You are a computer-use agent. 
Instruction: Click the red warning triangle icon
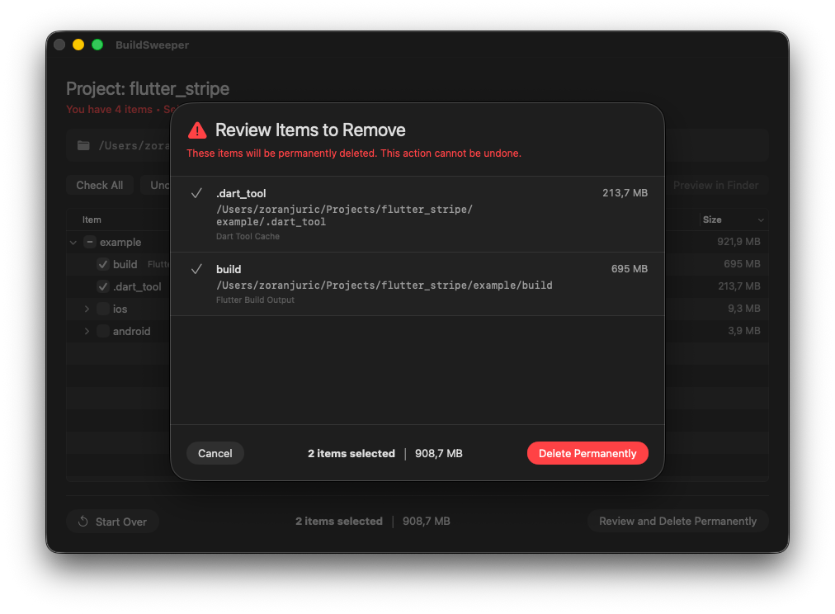(197, 130)
